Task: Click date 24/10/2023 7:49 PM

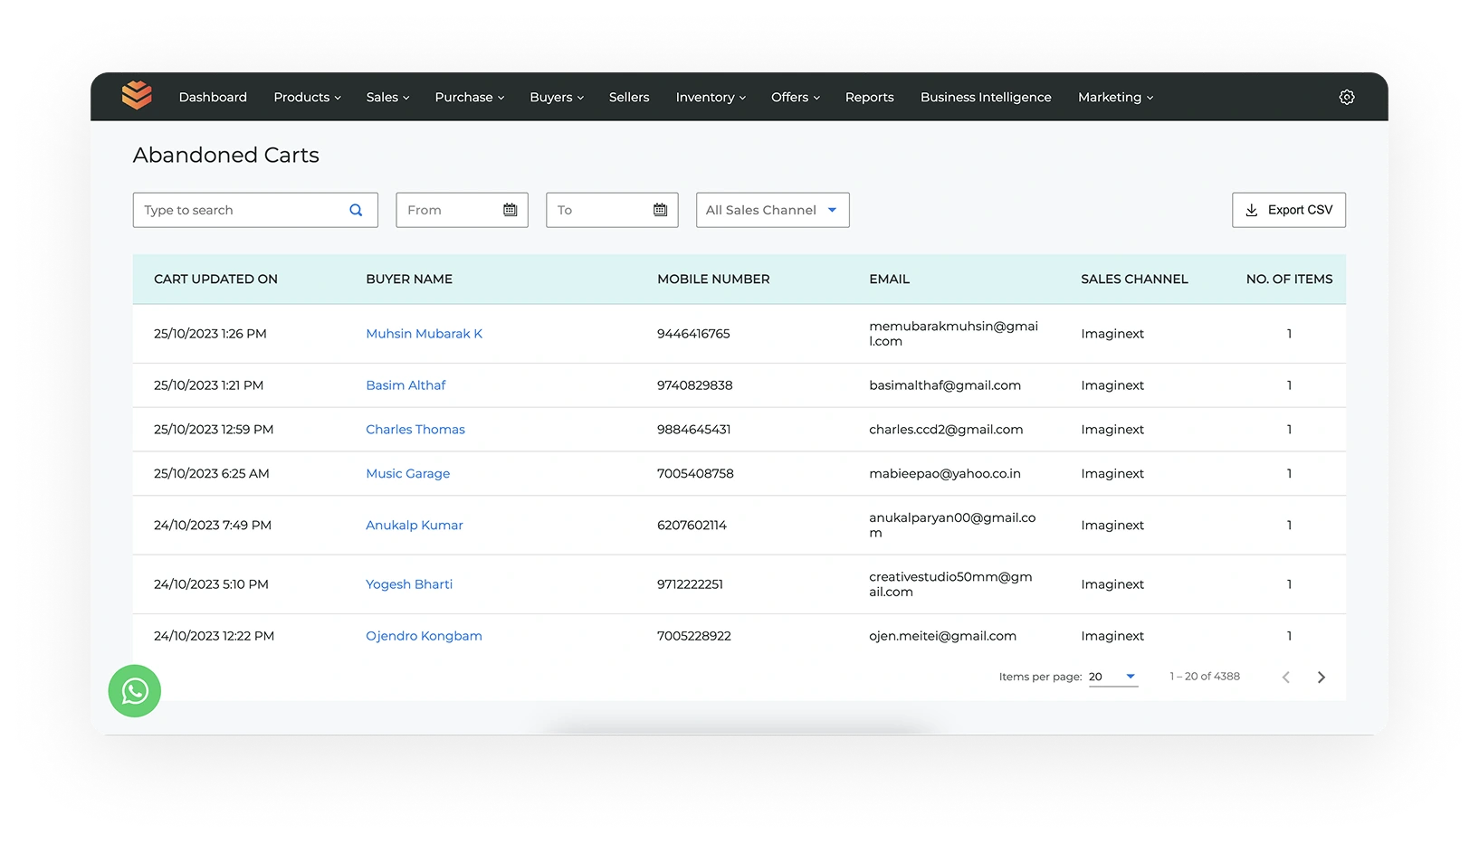Action: coord(213,526)
